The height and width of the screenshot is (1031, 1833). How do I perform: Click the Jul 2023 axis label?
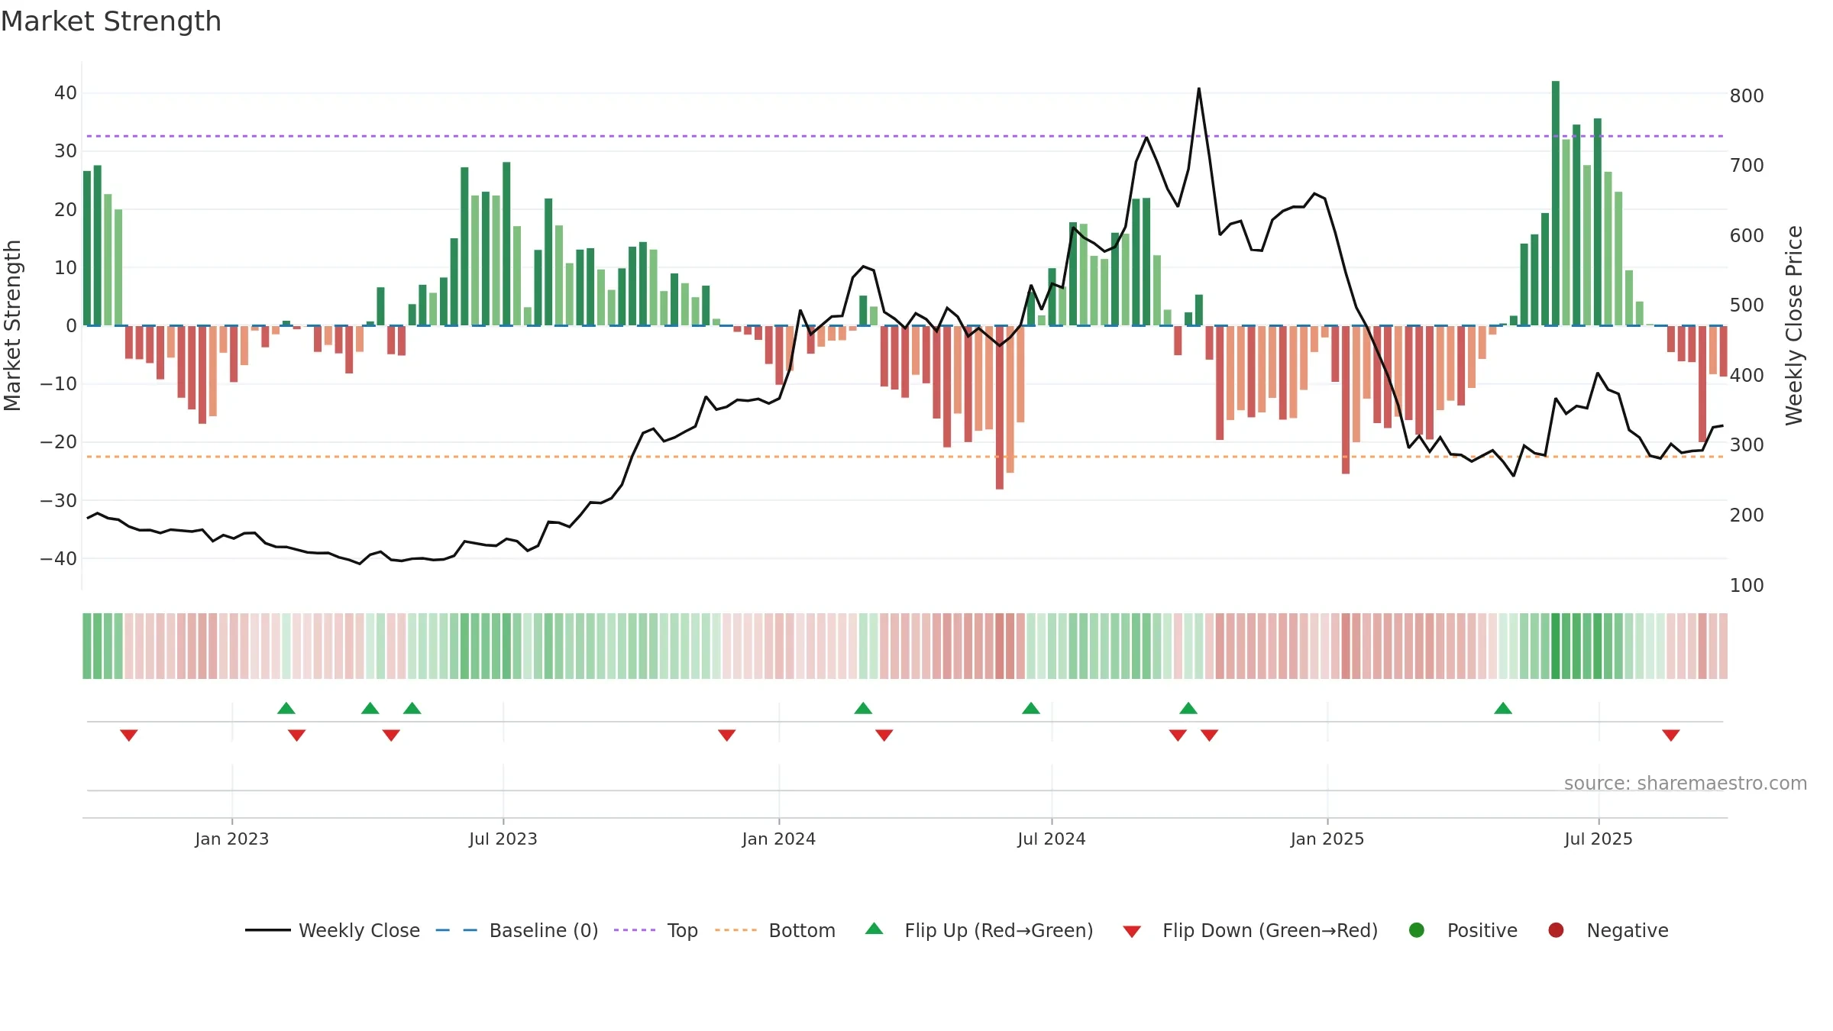503,839
